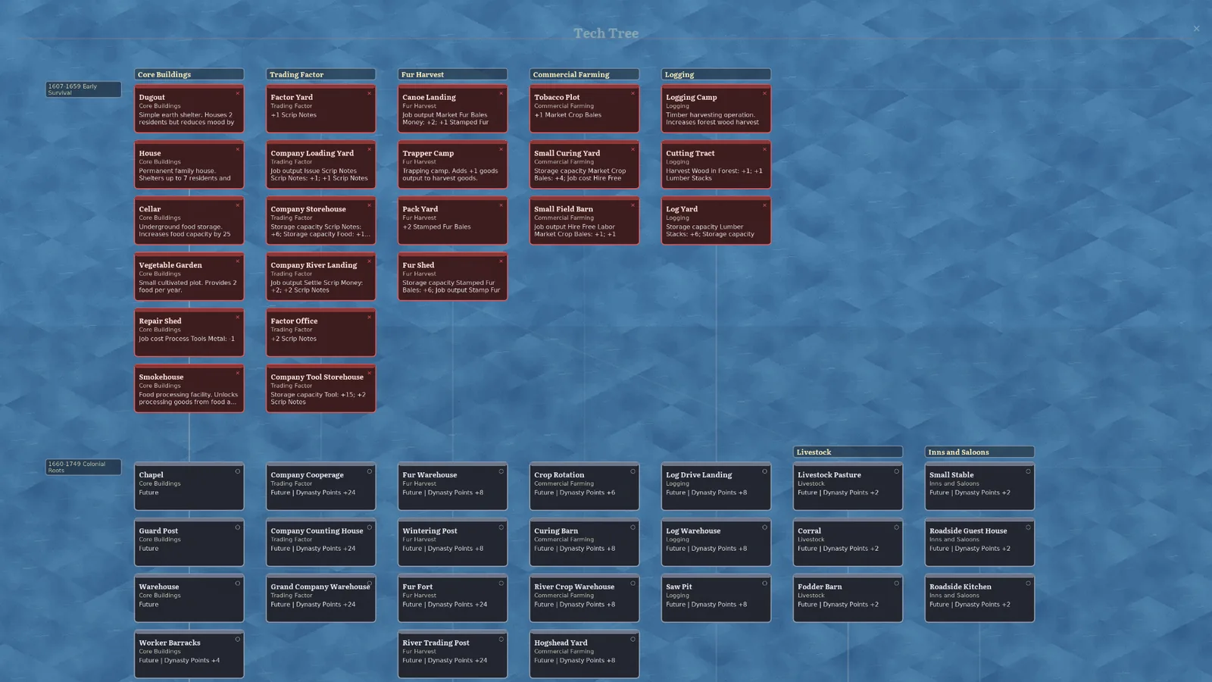
Task: Open the Small Curing Yard tech card
Action: (x=585, y=164)
